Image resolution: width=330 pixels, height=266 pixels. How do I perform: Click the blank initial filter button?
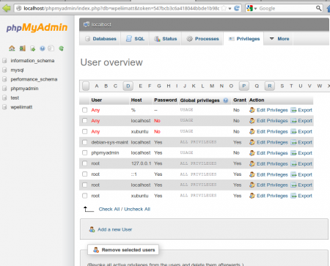click(x=86, y=86)
